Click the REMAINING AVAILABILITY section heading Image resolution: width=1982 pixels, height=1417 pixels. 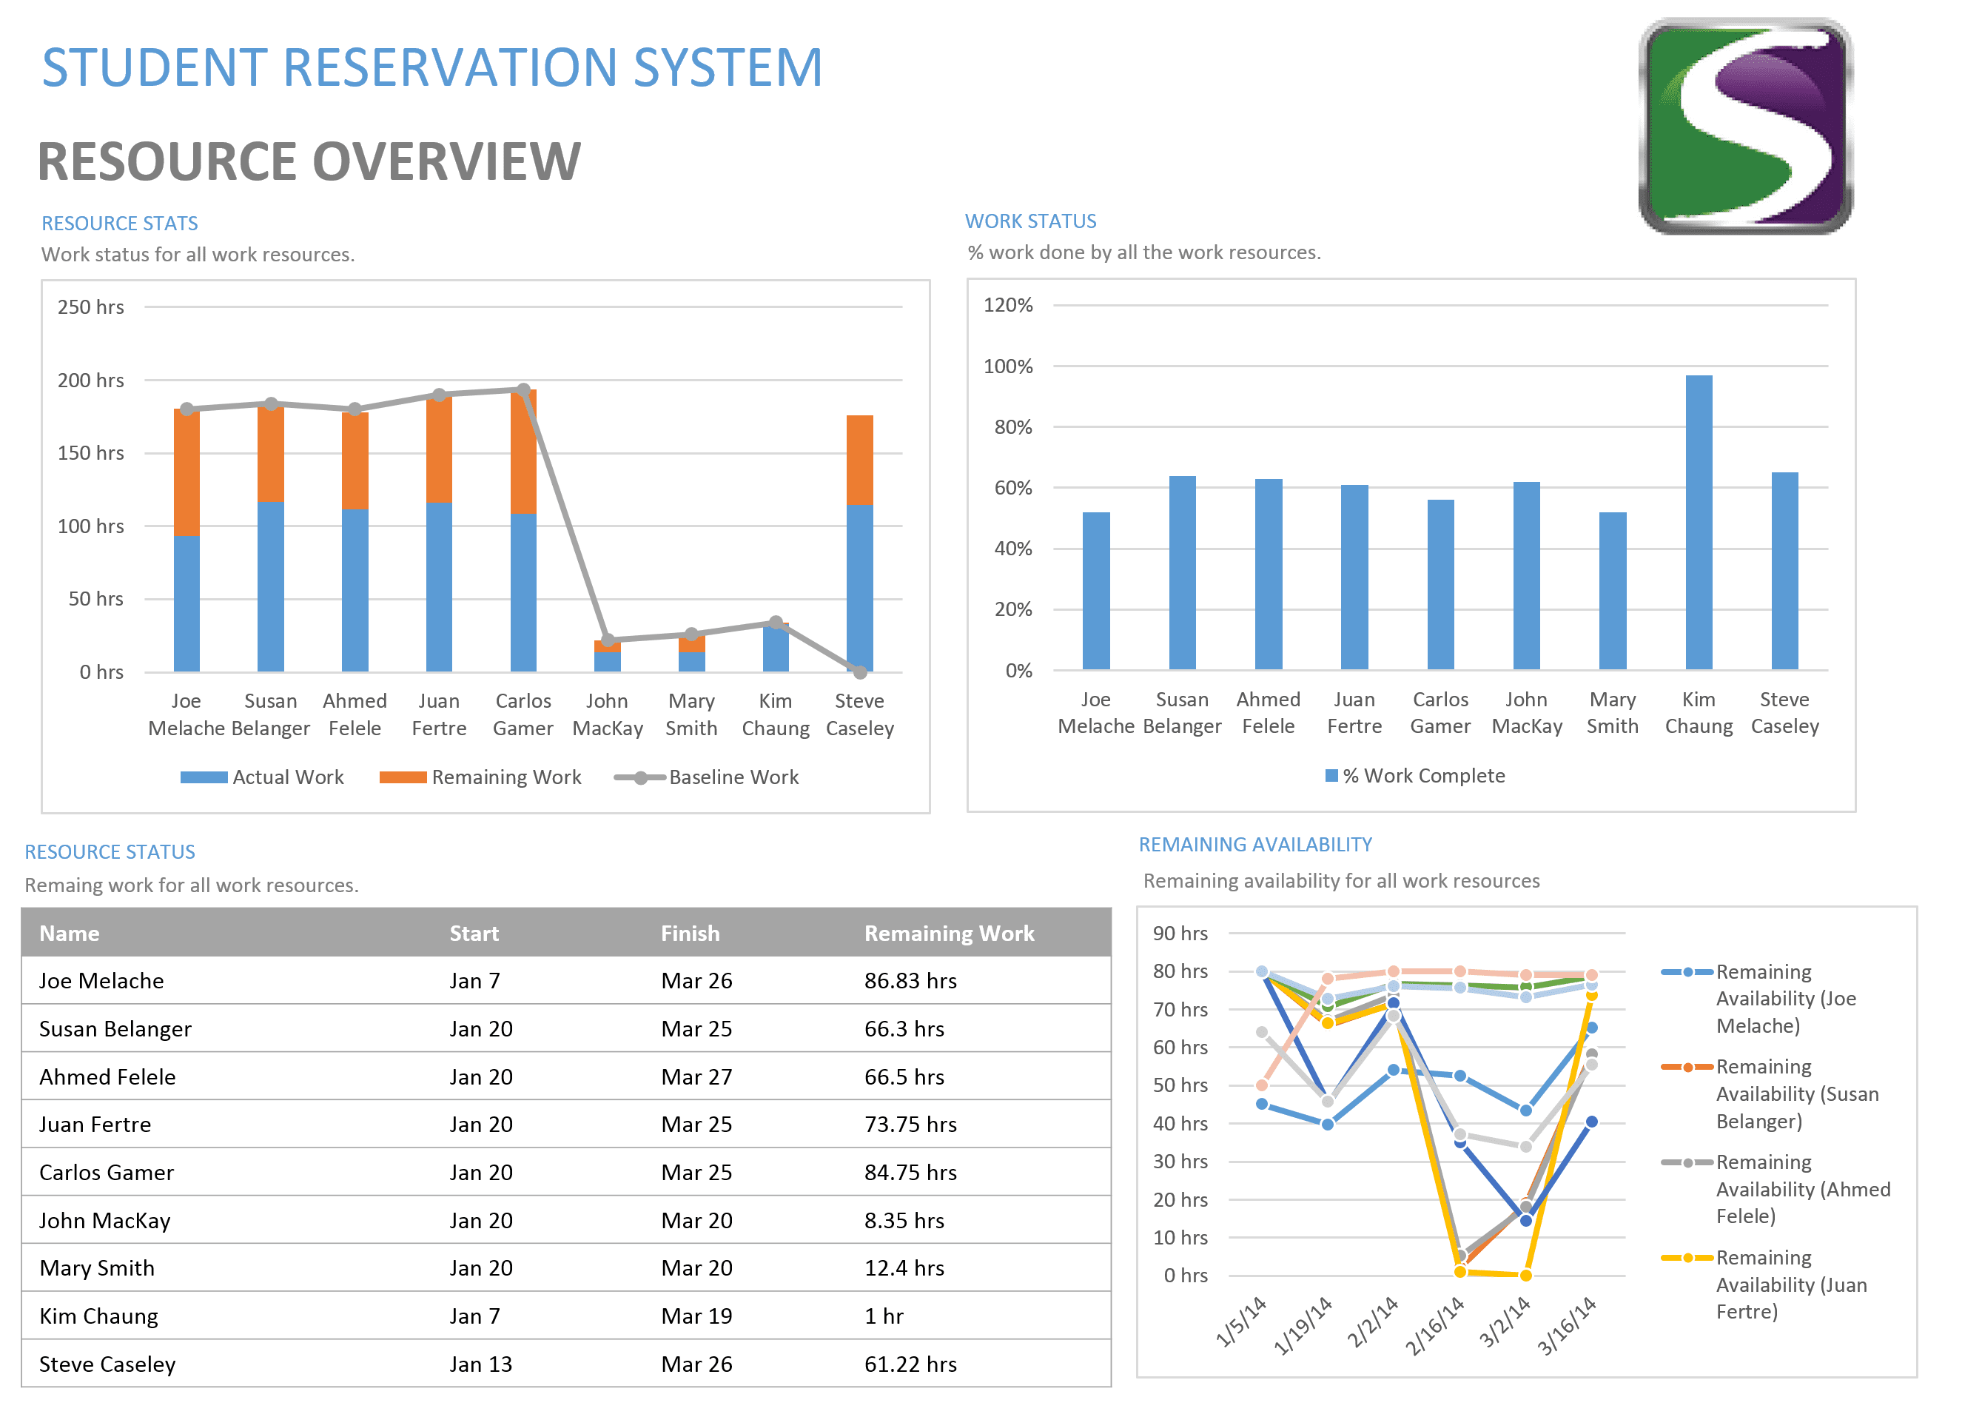1255,845
